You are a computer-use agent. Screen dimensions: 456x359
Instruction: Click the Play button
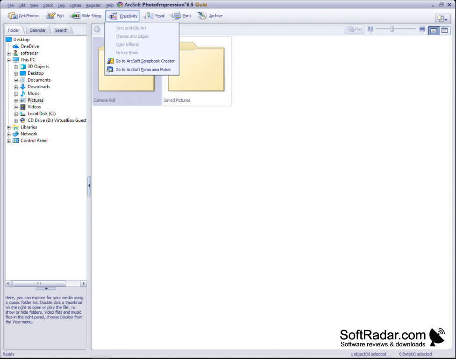[355, 29]
